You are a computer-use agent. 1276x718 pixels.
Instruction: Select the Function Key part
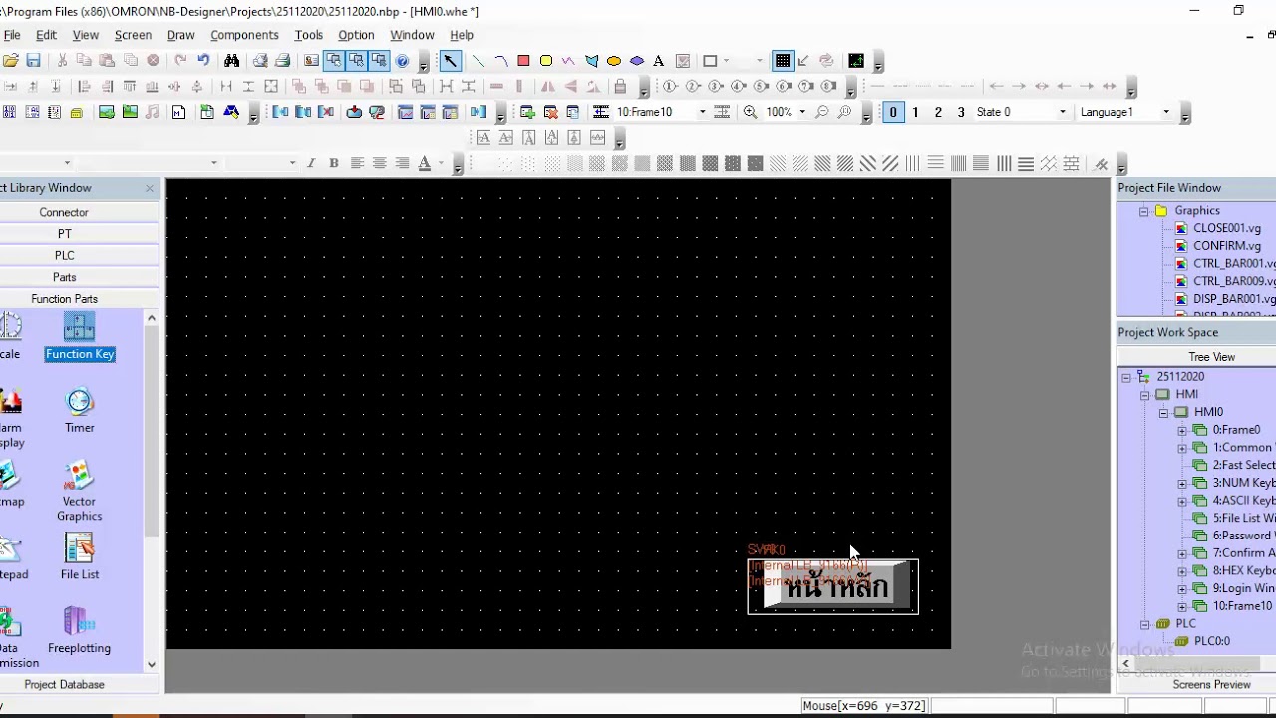click(x=80, y=337)
